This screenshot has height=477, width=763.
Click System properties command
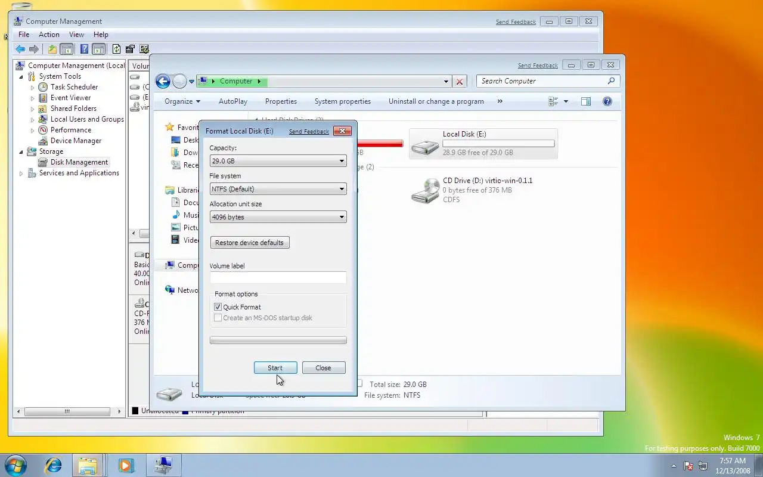click(343, 101)
